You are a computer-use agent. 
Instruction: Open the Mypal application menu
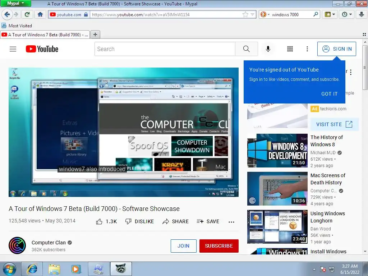pos(15,3)
